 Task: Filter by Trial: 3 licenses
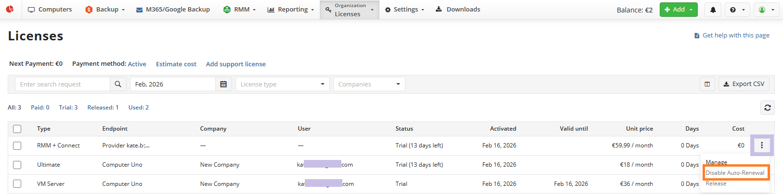click(x=68, y=108)
